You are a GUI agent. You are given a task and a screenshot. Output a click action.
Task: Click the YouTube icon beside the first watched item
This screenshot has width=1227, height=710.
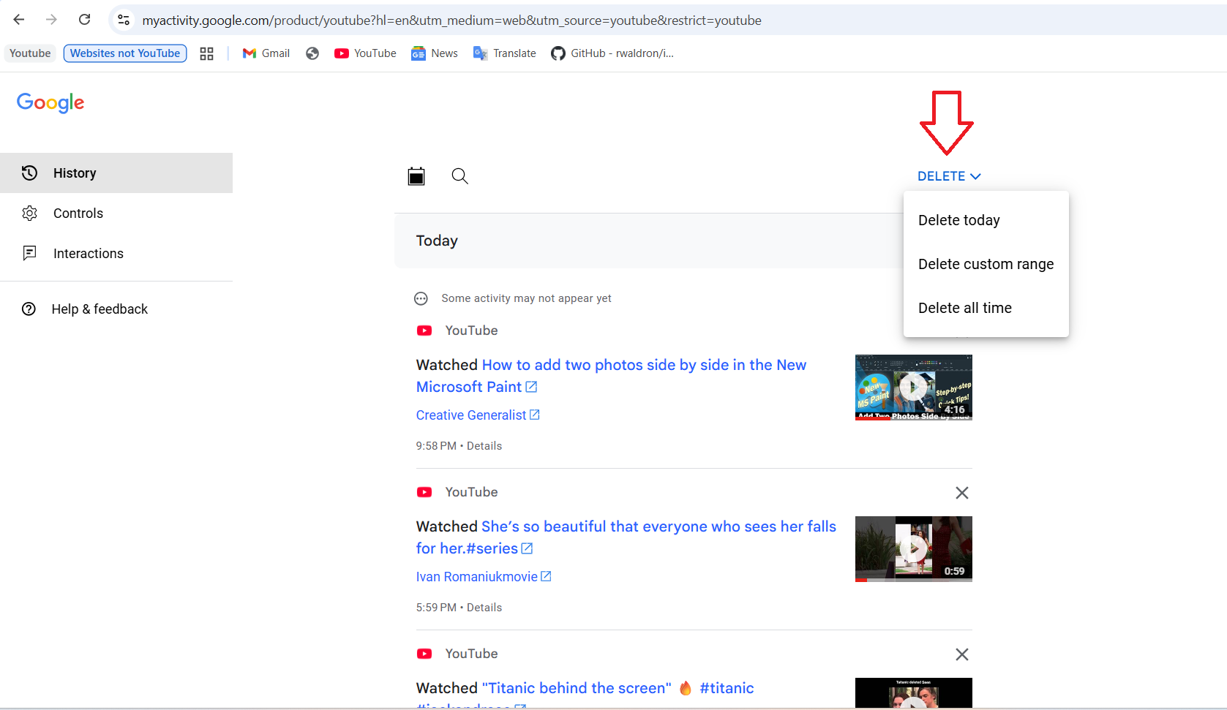point(424,331)
